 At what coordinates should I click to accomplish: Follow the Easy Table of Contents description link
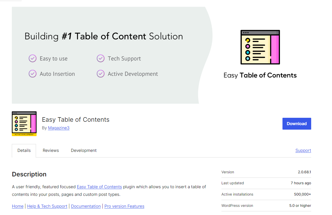coord(99,187)
